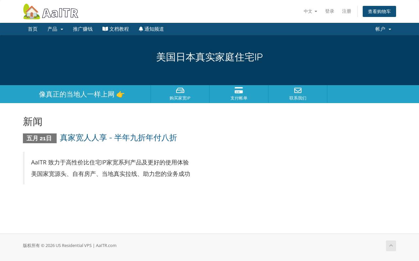Go to 首页 home menu item
Image resolution: width=419 pixels, height=261 pixels.
[33, 29]
